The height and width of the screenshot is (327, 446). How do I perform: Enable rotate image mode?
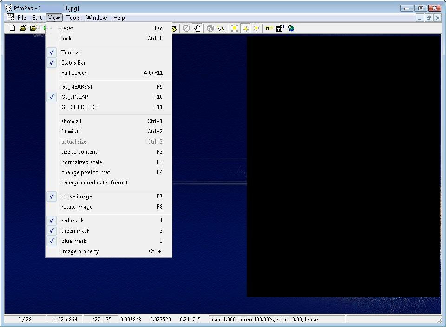tap(109, 207)
